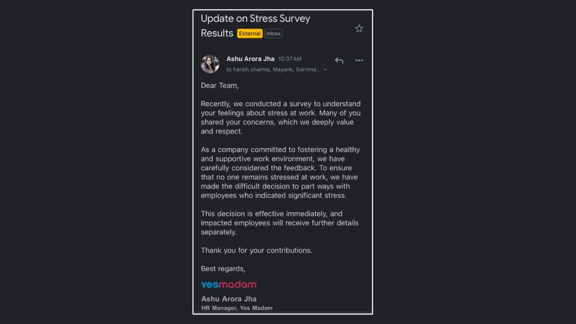Click the Thank you for your contributions line
This screenshot has width=576, height=324.
256,250
